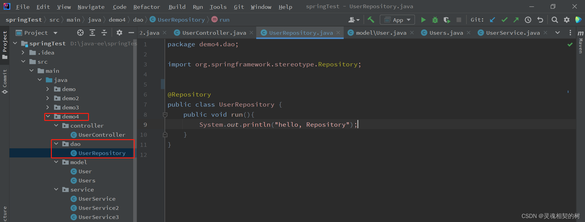Switch to UserController.java tab
585x222 pixels.
(x=214, y=33)
